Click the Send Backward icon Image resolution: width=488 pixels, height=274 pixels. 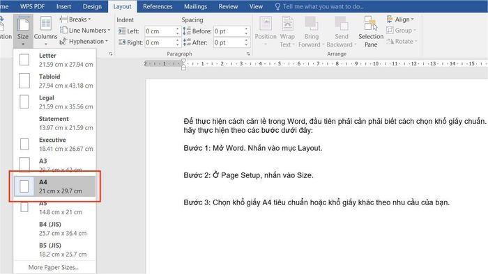[341, 31]
